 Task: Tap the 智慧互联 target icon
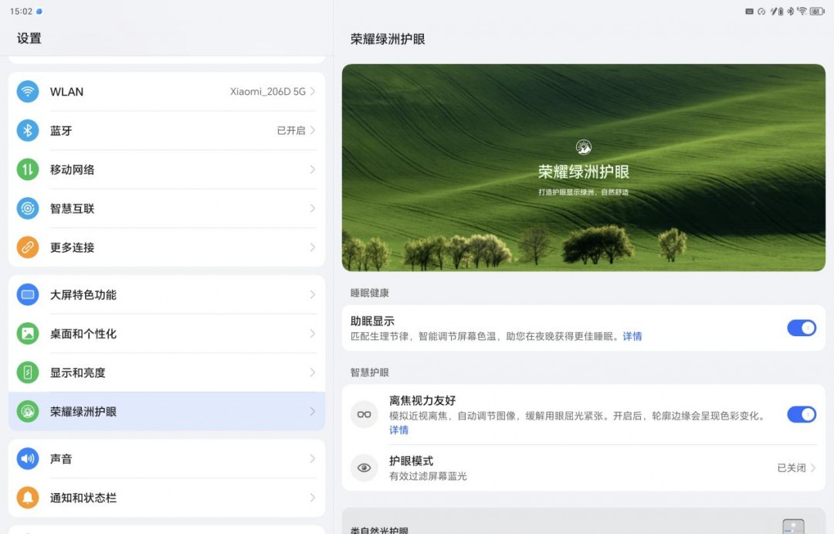tap(28, 208)
